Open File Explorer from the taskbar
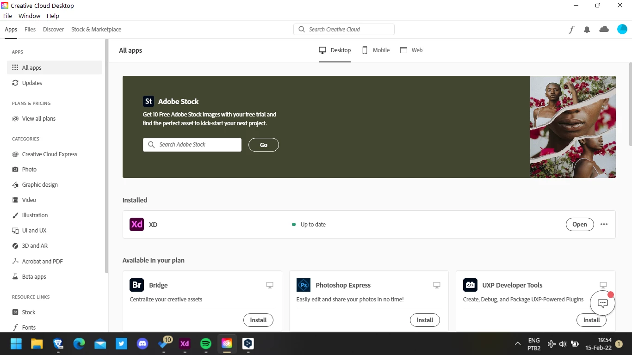The height and width of the screenshot is (355, 632). coord(37,343)
